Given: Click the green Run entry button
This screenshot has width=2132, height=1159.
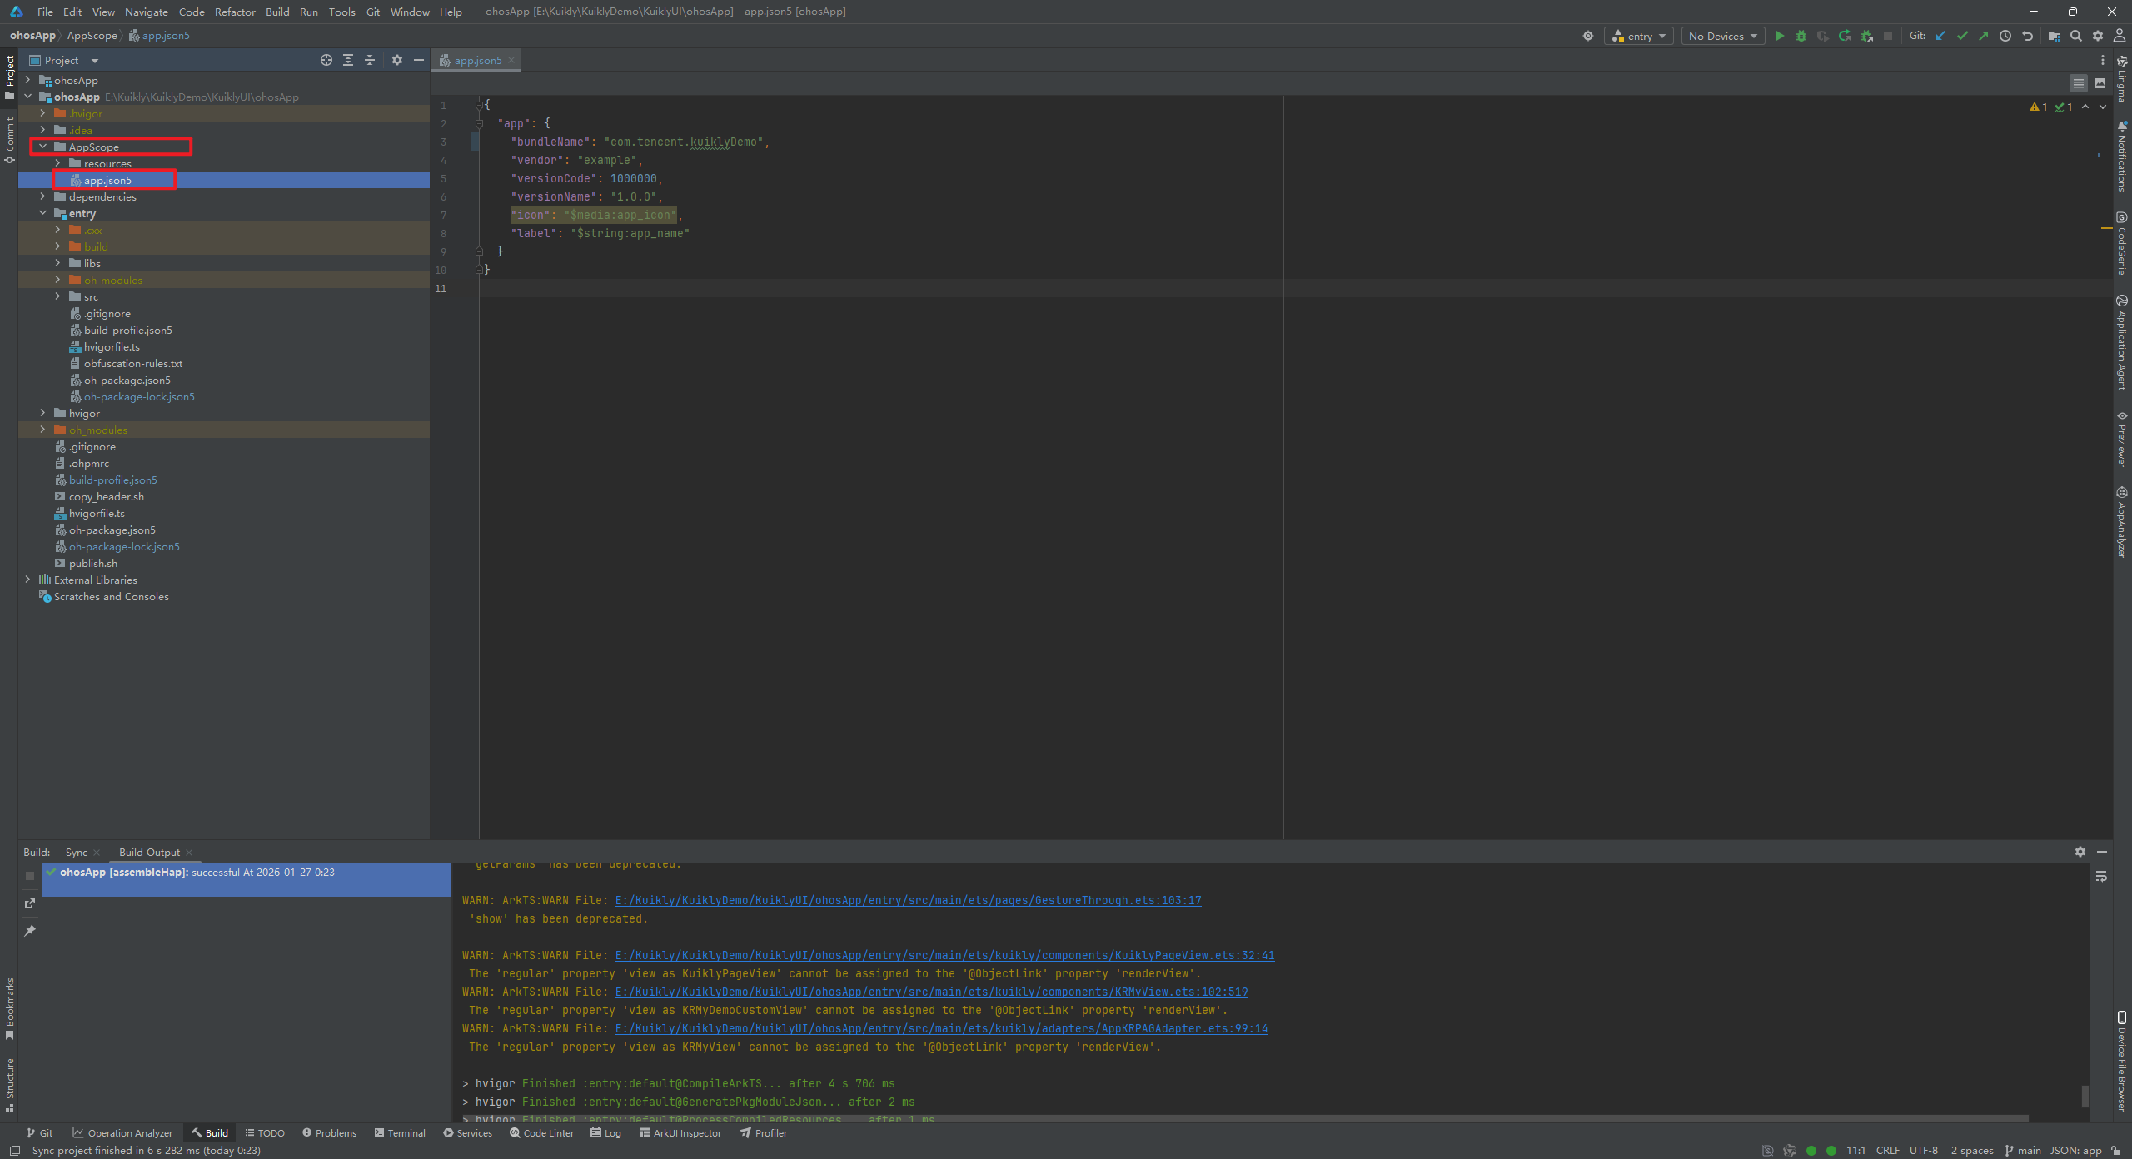Looking at the screenshot, I should (1780, 36).
